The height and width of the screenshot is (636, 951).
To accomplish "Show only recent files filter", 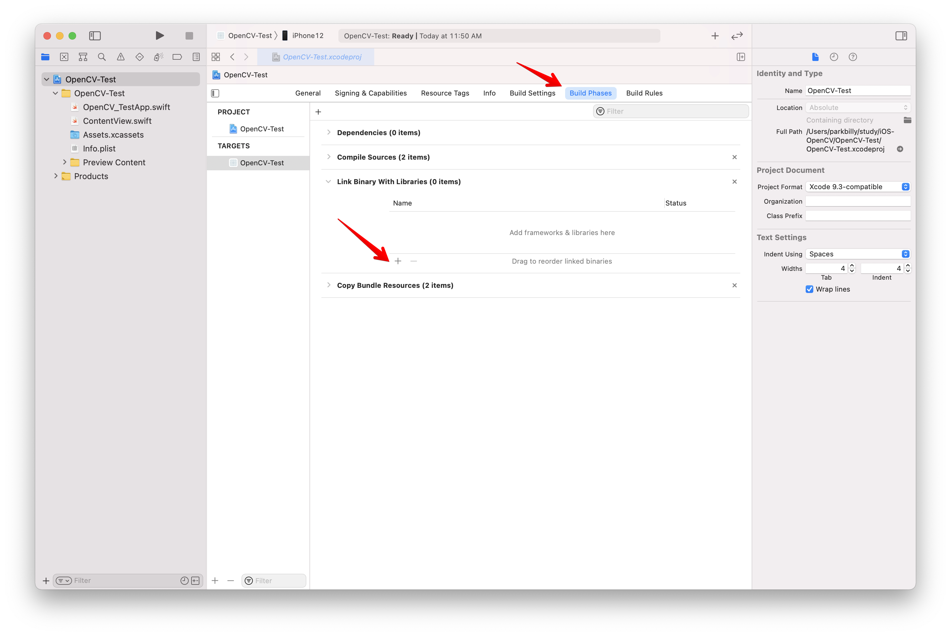I will (184, 581).
